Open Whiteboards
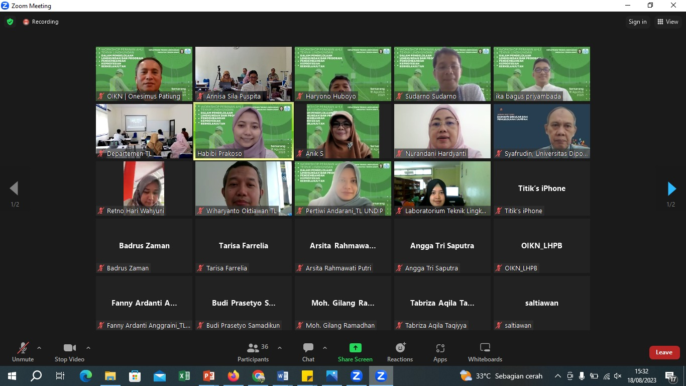 (485, 352)
